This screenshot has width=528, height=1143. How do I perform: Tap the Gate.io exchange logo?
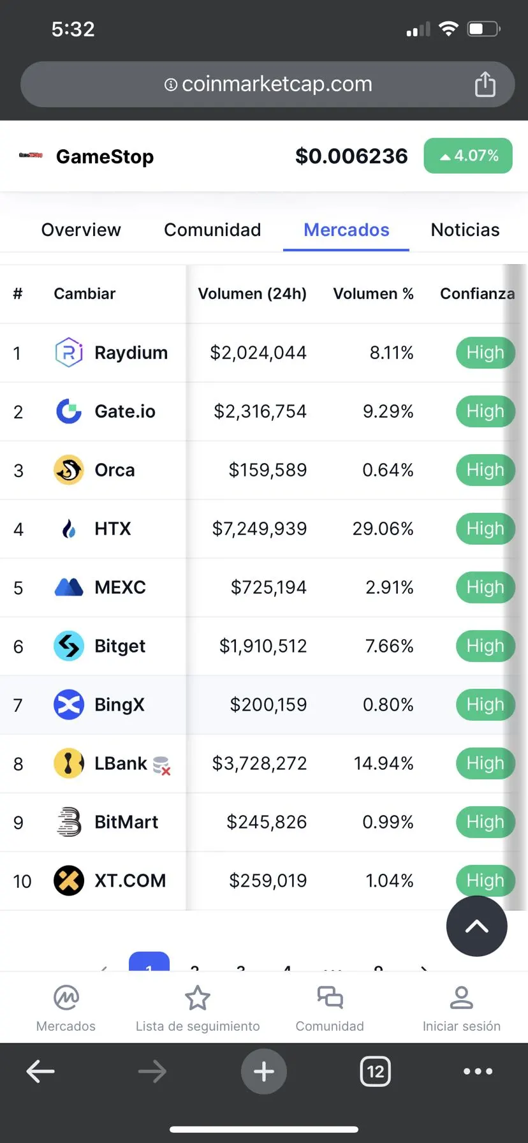[x=69, y=411]
